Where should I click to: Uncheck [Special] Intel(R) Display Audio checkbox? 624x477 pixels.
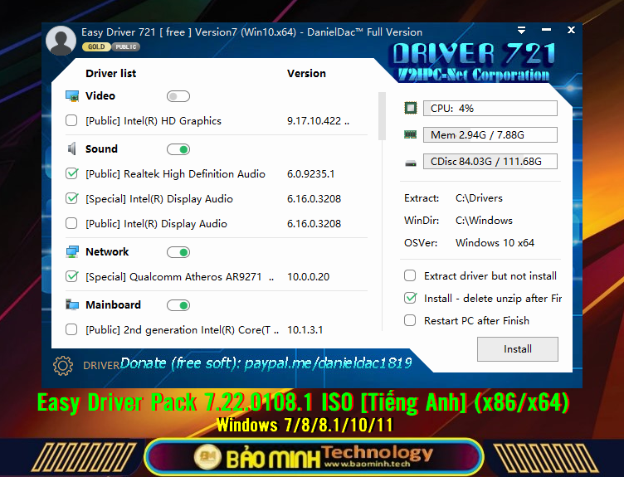(x=71, y=198)
